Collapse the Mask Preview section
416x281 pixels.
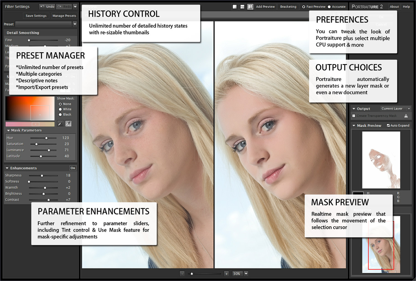[x=354, y=126]
